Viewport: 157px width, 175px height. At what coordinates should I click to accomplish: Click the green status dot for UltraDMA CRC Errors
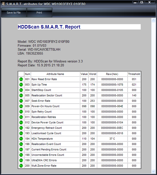[x=21, y=160]
